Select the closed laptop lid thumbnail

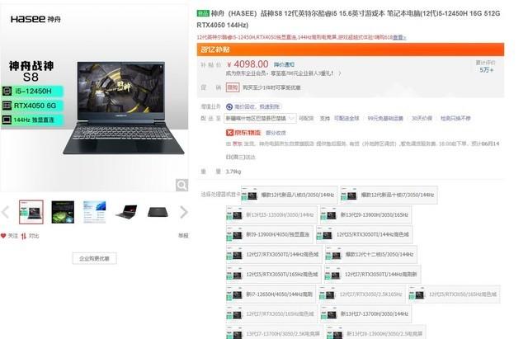(x=158, y=212)
